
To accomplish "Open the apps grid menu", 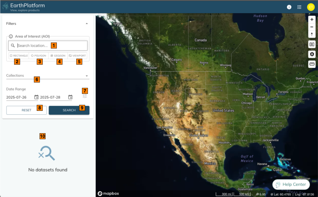I will pyautogui.click(x=299, y=7).
